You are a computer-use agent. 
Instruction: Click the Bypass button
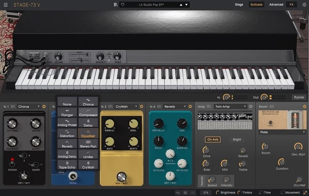coord(299,97)
